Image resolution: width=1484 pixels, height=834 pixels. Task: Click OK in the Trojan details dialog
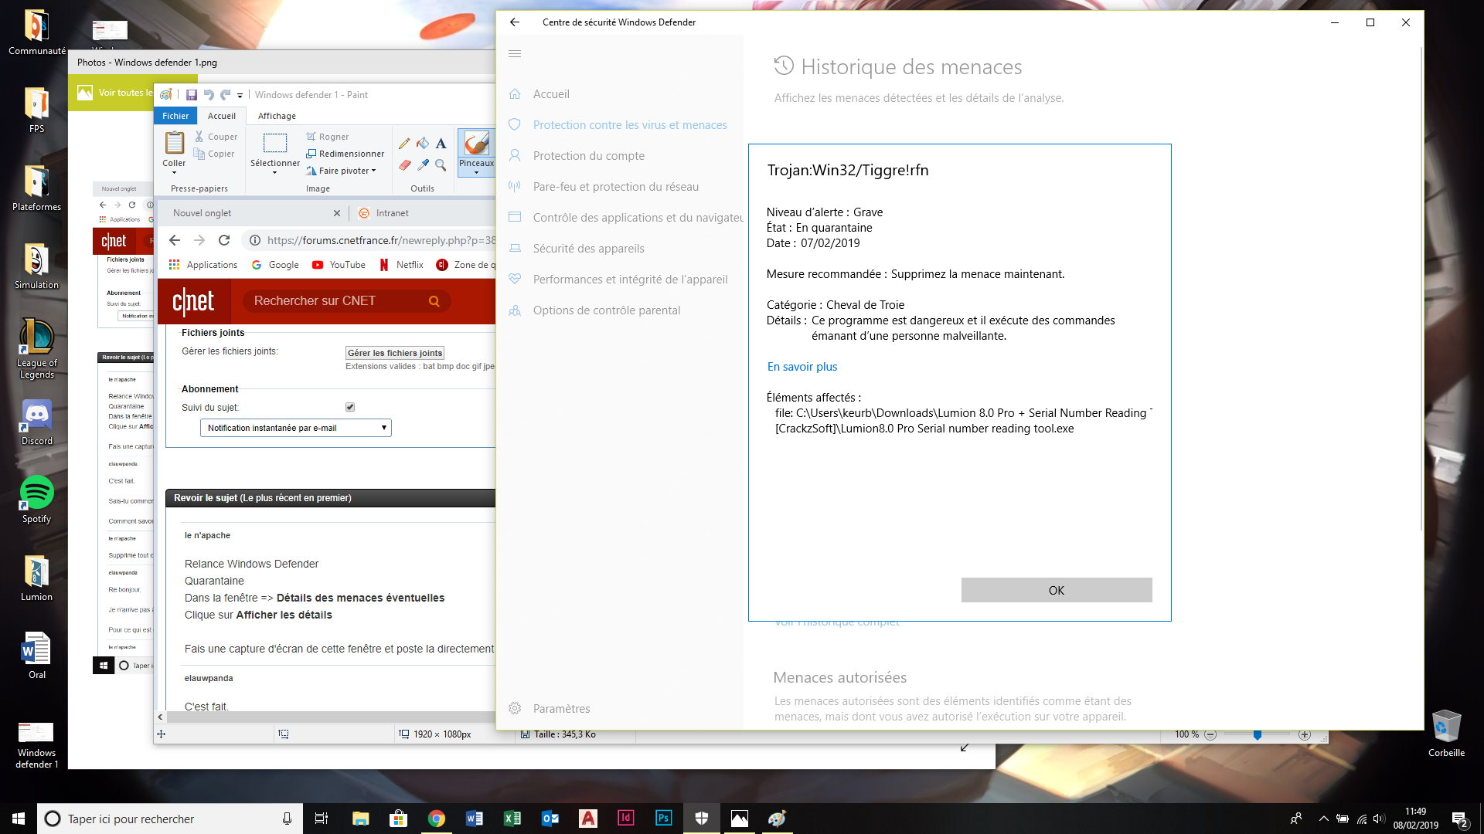pyautogui.click(x=1057, y=590)
